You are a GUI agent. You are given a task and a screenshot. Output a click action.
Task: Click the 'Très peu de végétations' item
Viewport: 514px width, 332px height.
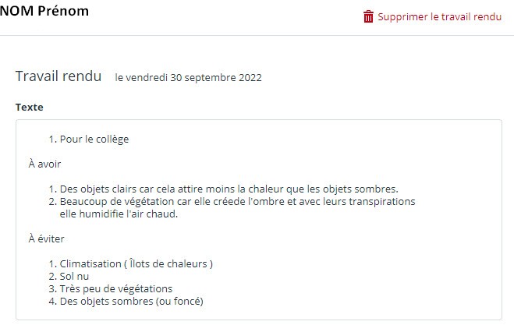tap(115, 288)
